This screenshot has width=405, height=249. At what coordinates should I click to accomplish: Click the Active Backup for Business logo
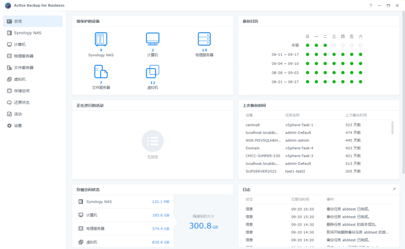point(8,6)
